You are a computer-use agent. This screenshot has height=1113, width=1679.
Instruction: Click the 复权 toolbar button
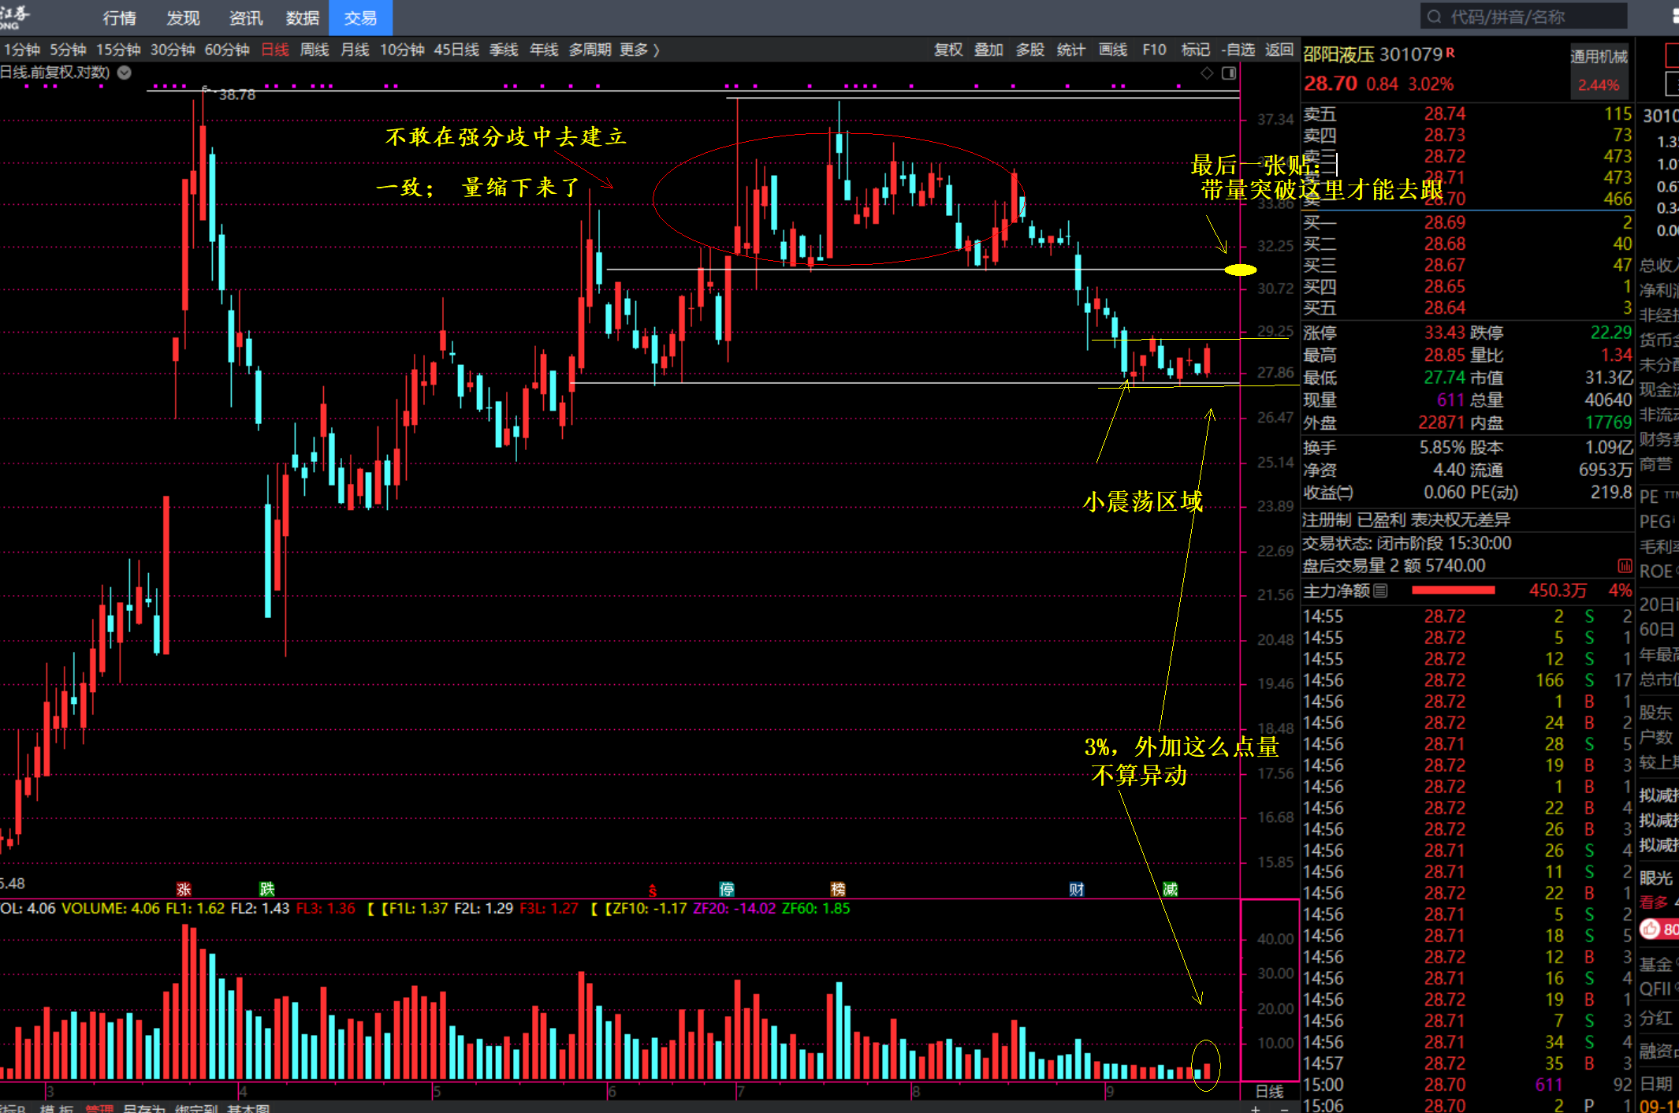coord(948,50)
